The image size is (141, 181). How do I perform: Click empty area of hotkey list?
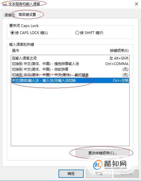pos(70,114)
